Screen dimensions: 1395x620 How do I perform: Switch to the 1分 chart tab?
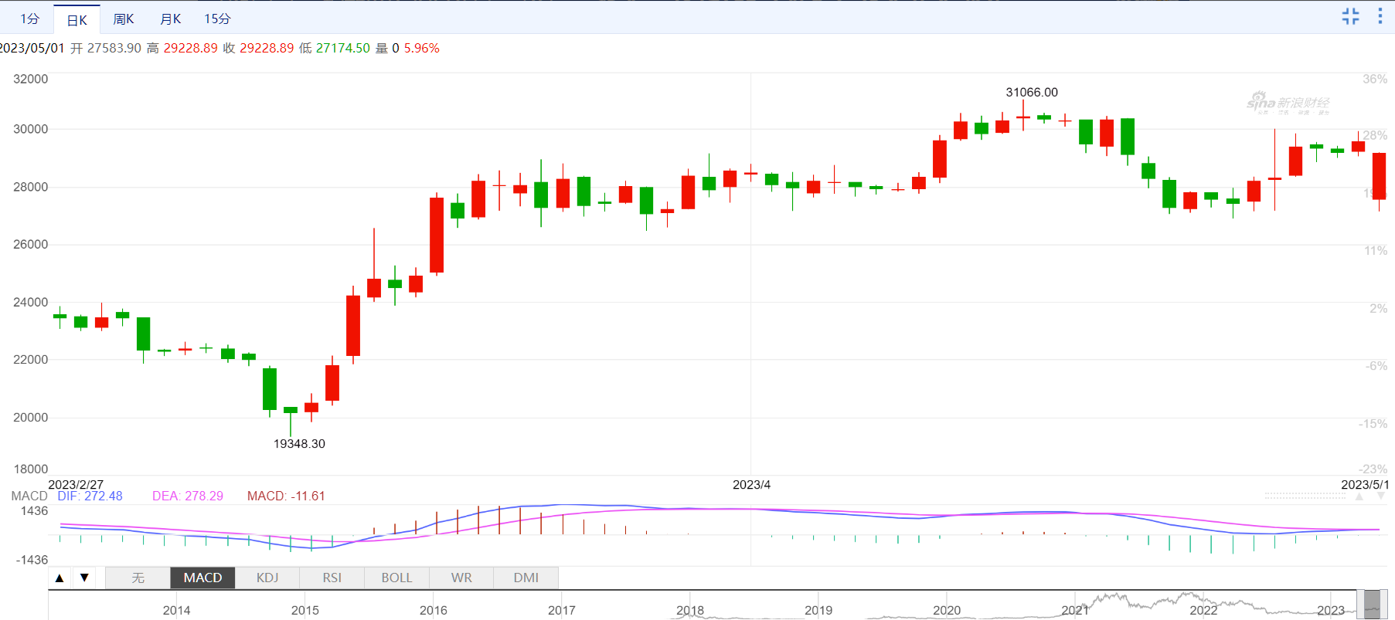point(29,19)
